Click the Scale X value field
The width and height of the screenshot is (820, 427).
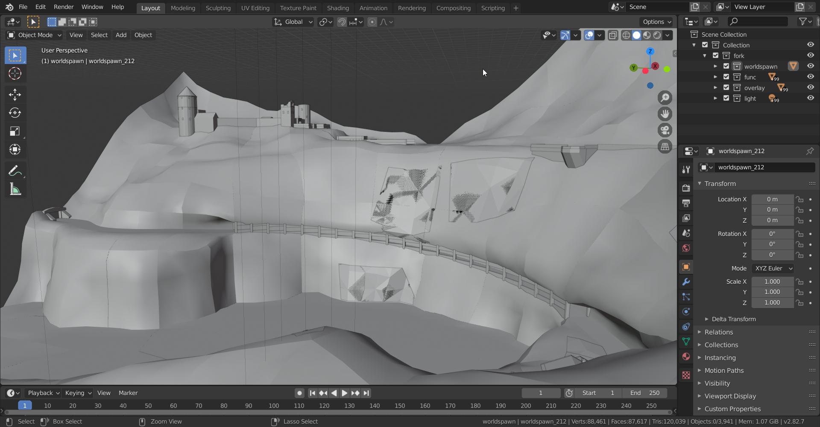772,282
